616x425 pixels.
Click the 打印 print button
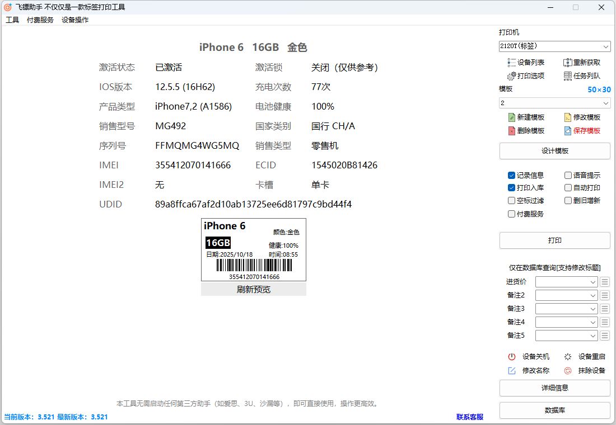click(x=554, y=240)
